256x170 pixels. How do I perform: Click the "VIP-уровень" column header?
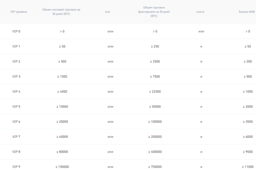(x=19, y=12)
